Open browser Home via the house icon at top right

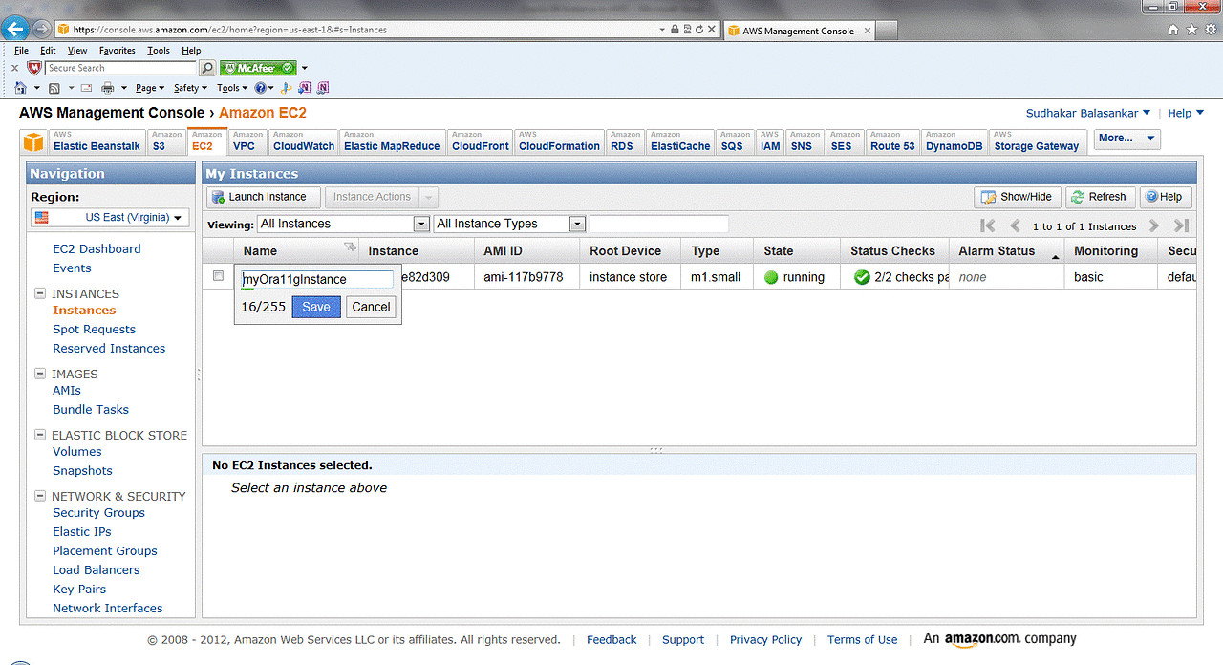pyautogui.click(x=1173, y=30)
